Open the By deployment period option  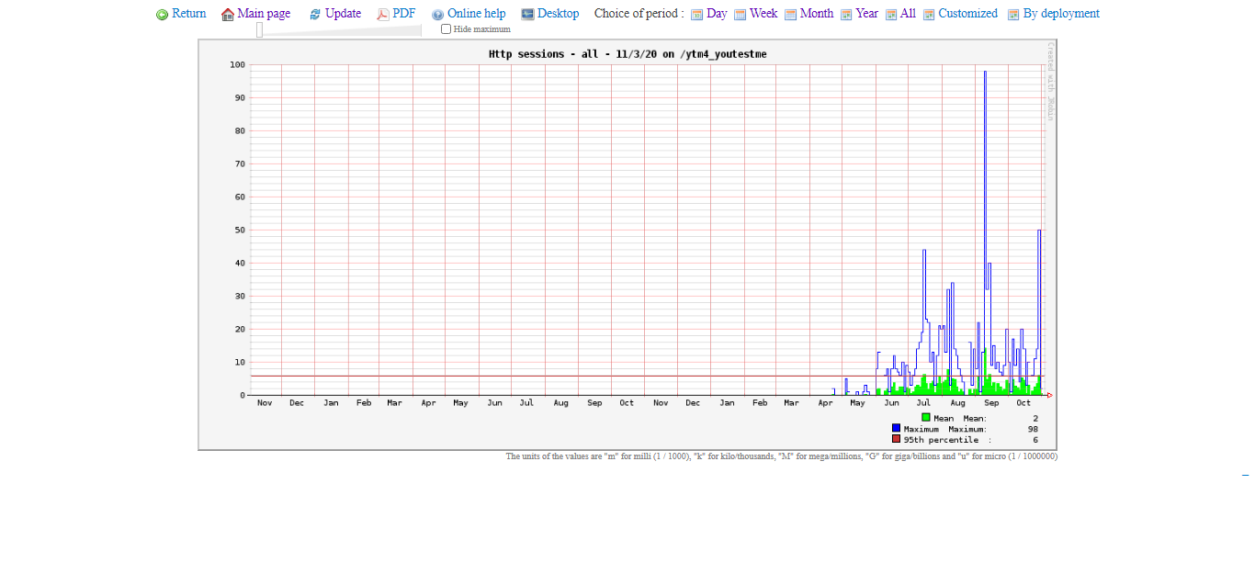1061,14
